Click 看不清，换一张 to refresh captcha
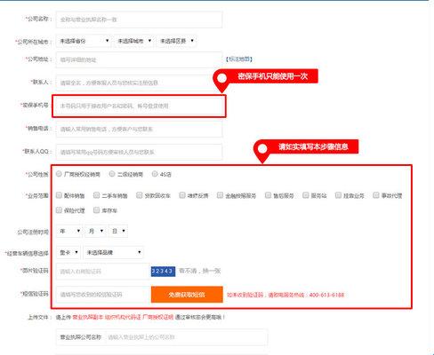The height and width of the screenshot is (355, 434). coord(200,271)
